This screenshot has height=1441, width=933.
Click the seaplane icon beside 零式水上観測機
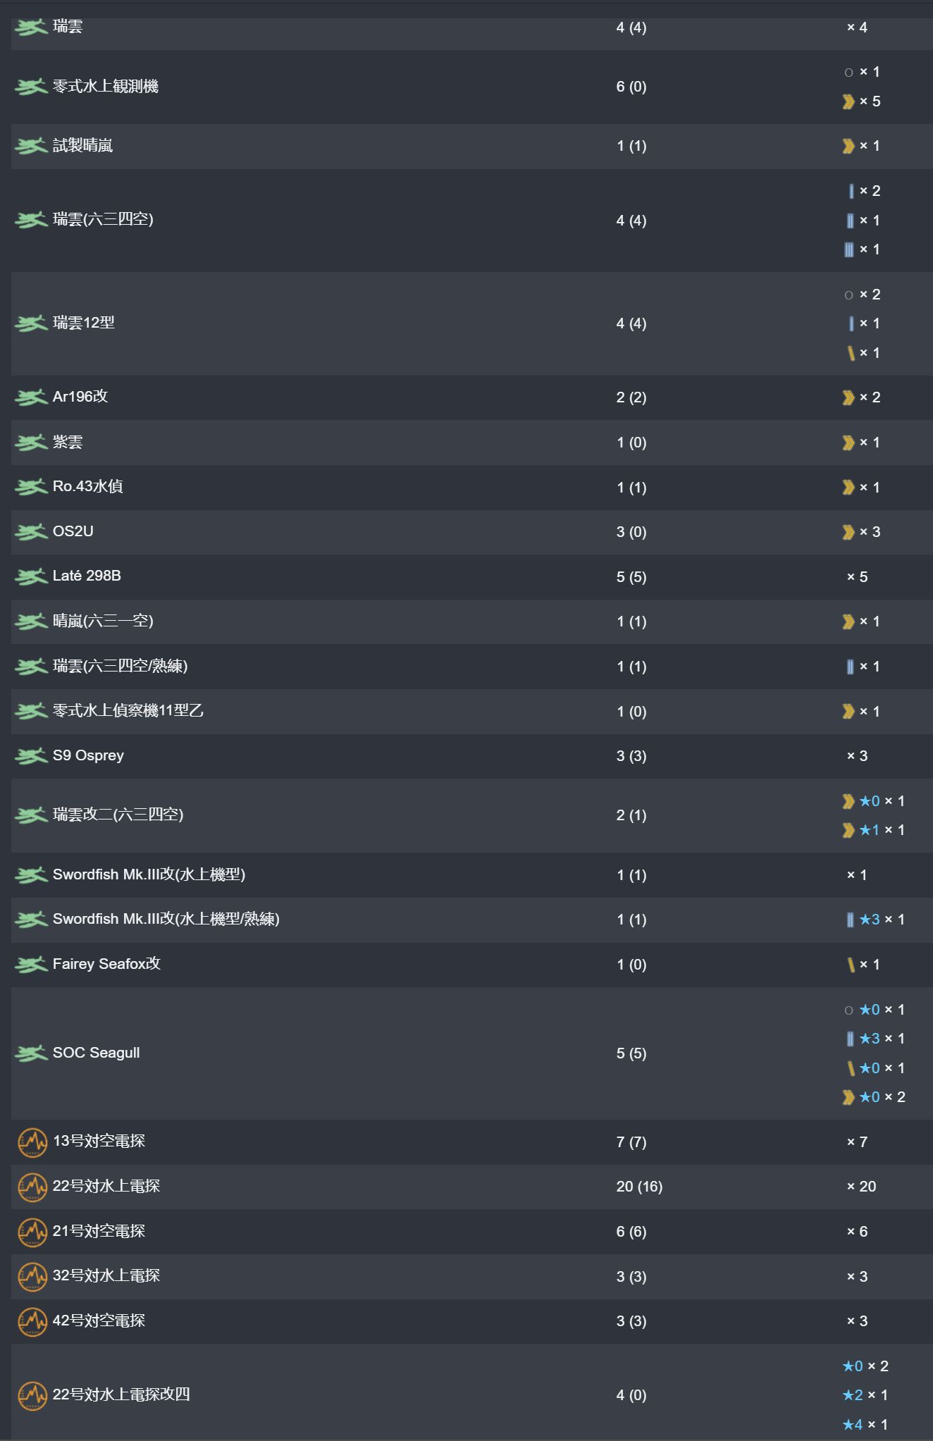[31, 87]
